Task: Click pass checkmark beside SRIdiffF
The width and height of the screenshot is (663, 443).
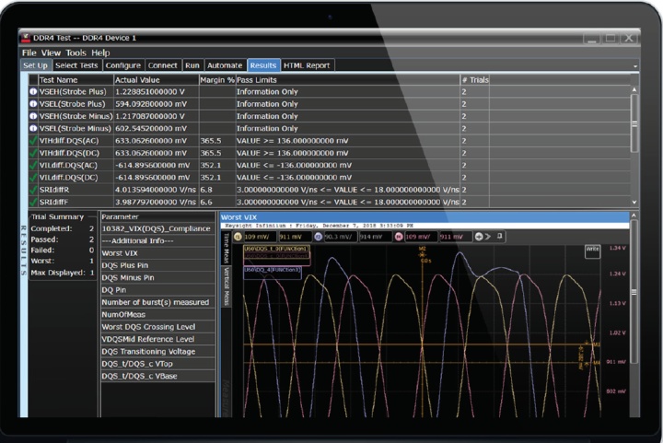Action: (33, 202)
